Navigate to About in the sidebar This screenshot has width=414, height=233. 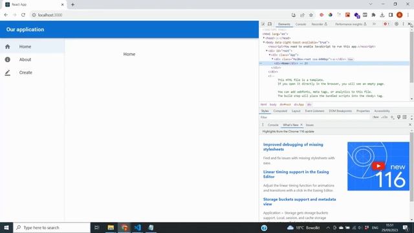coord(32,60)
